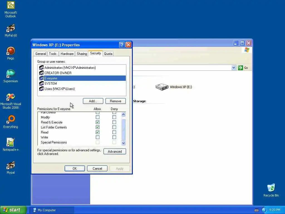Click the clock showing 9:20 PM
This screenshot has width=285, height=214.
[275, 210]
